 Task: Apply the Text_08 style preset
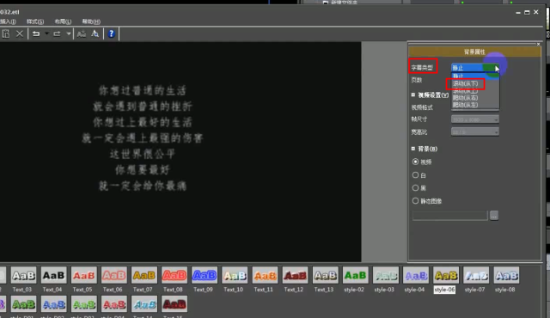point(174,276)
